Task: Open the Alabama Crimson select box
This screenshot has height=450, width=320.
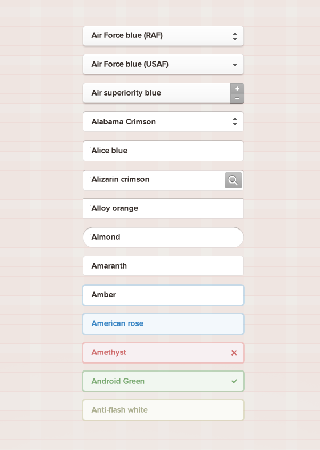Action: 155,122
